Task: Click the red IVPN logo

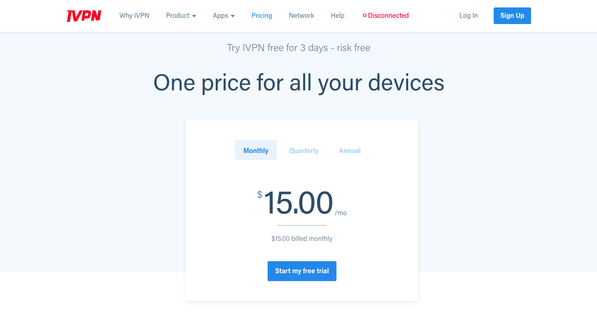Action: tap(84, 16)
